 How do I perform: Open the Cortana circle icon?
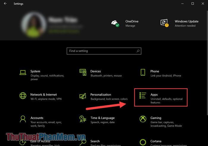[143, 142]
